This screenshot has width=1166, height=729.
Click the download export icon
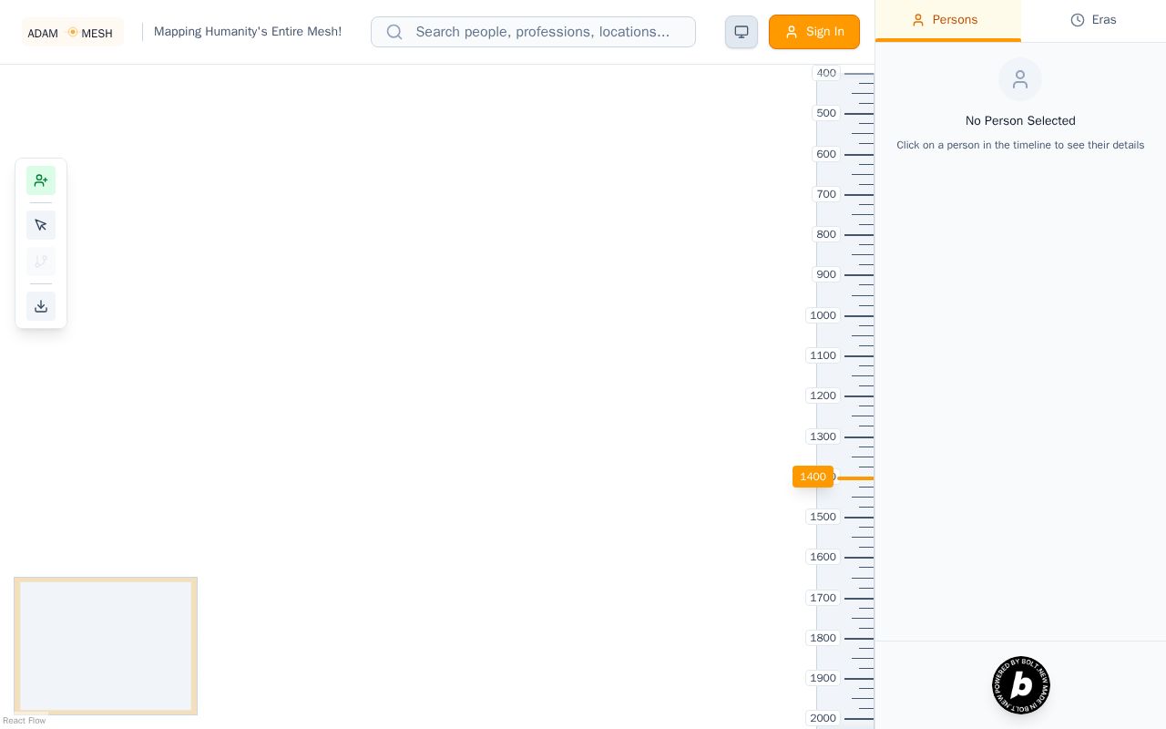41,306
